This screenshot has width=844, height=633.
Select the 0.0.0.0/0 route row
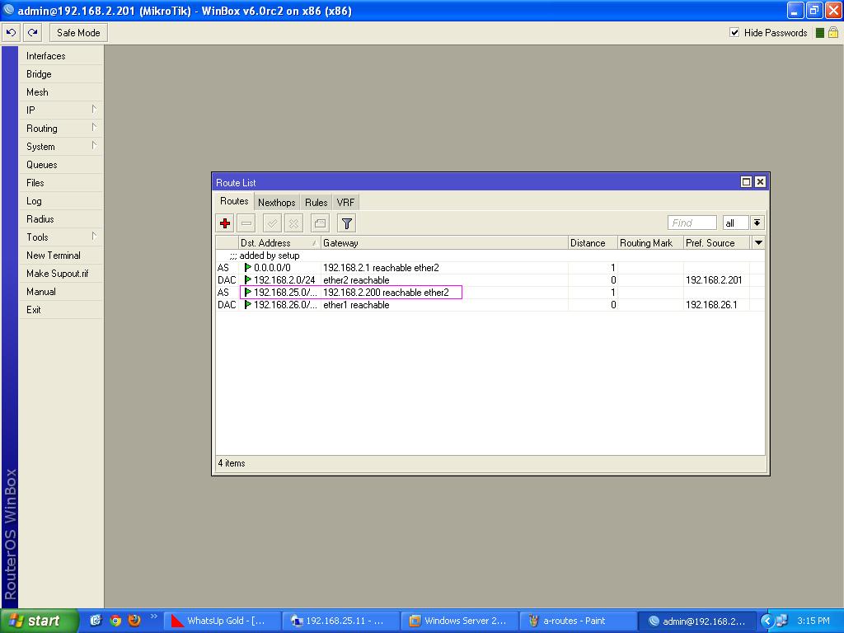coord(490,268)
